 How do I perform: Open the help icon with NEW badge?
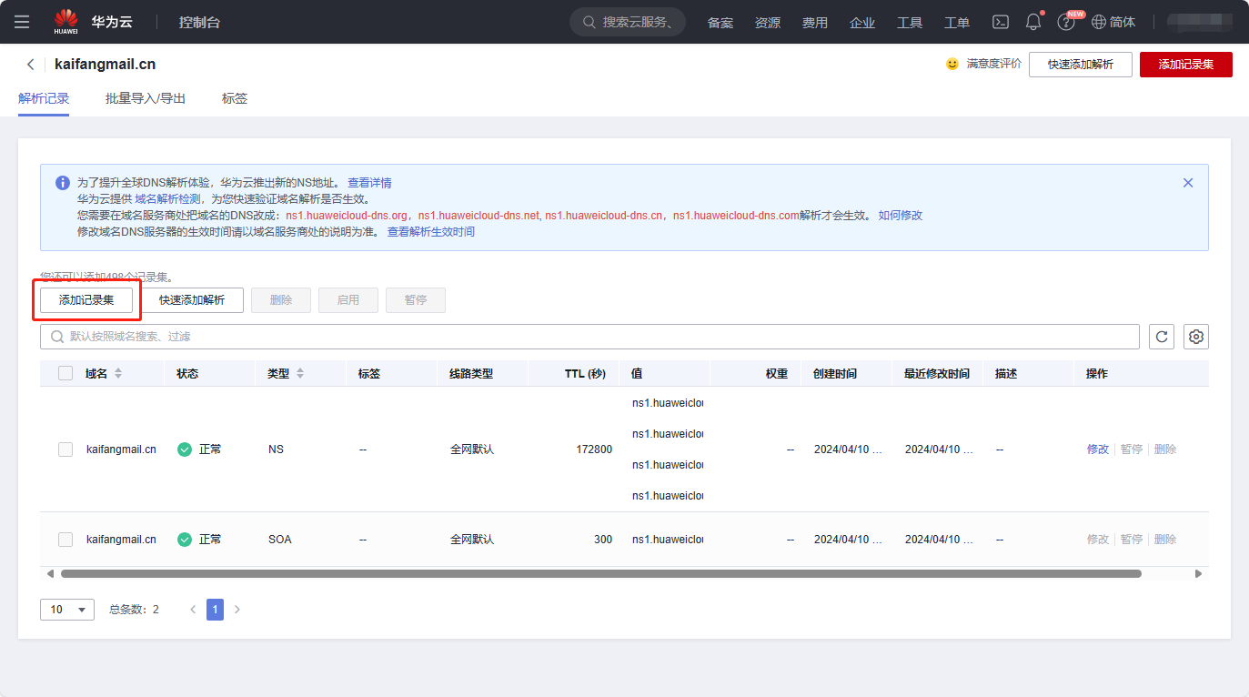click(x=1066, y=22)
